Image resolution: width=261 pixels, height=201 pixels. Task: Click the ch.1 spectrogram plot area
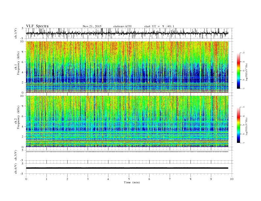pyautogui.click(x=127, y=67)
